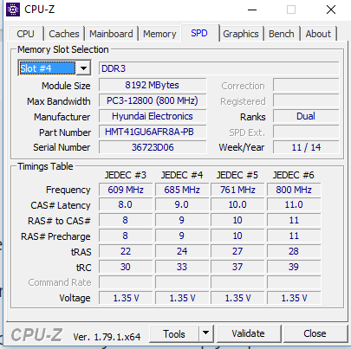Click the empty Correction field
Screen dimensions: 351x349
click(x=306, y=85)
